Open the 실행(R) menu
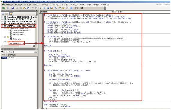The image size is (171, 110). point(65,4)
